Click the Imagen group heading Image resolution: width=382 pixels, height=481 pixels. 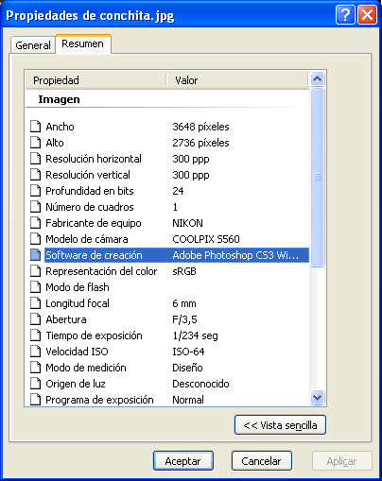(x=59, y=99)
